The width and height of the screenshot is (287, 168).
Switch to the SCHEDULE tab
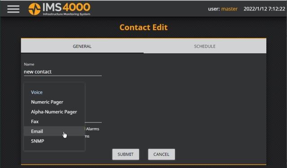[x=205, y=46]
